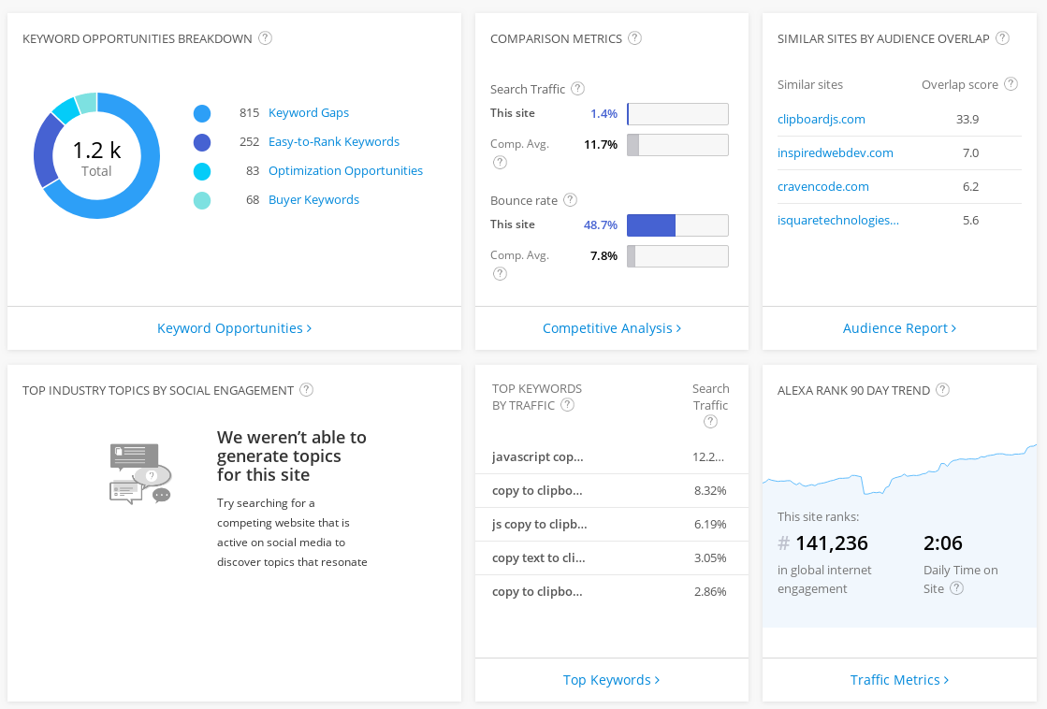Click the Competitive Analysis link
This screenshot has width=1047, height=709.
pos(611,327)
